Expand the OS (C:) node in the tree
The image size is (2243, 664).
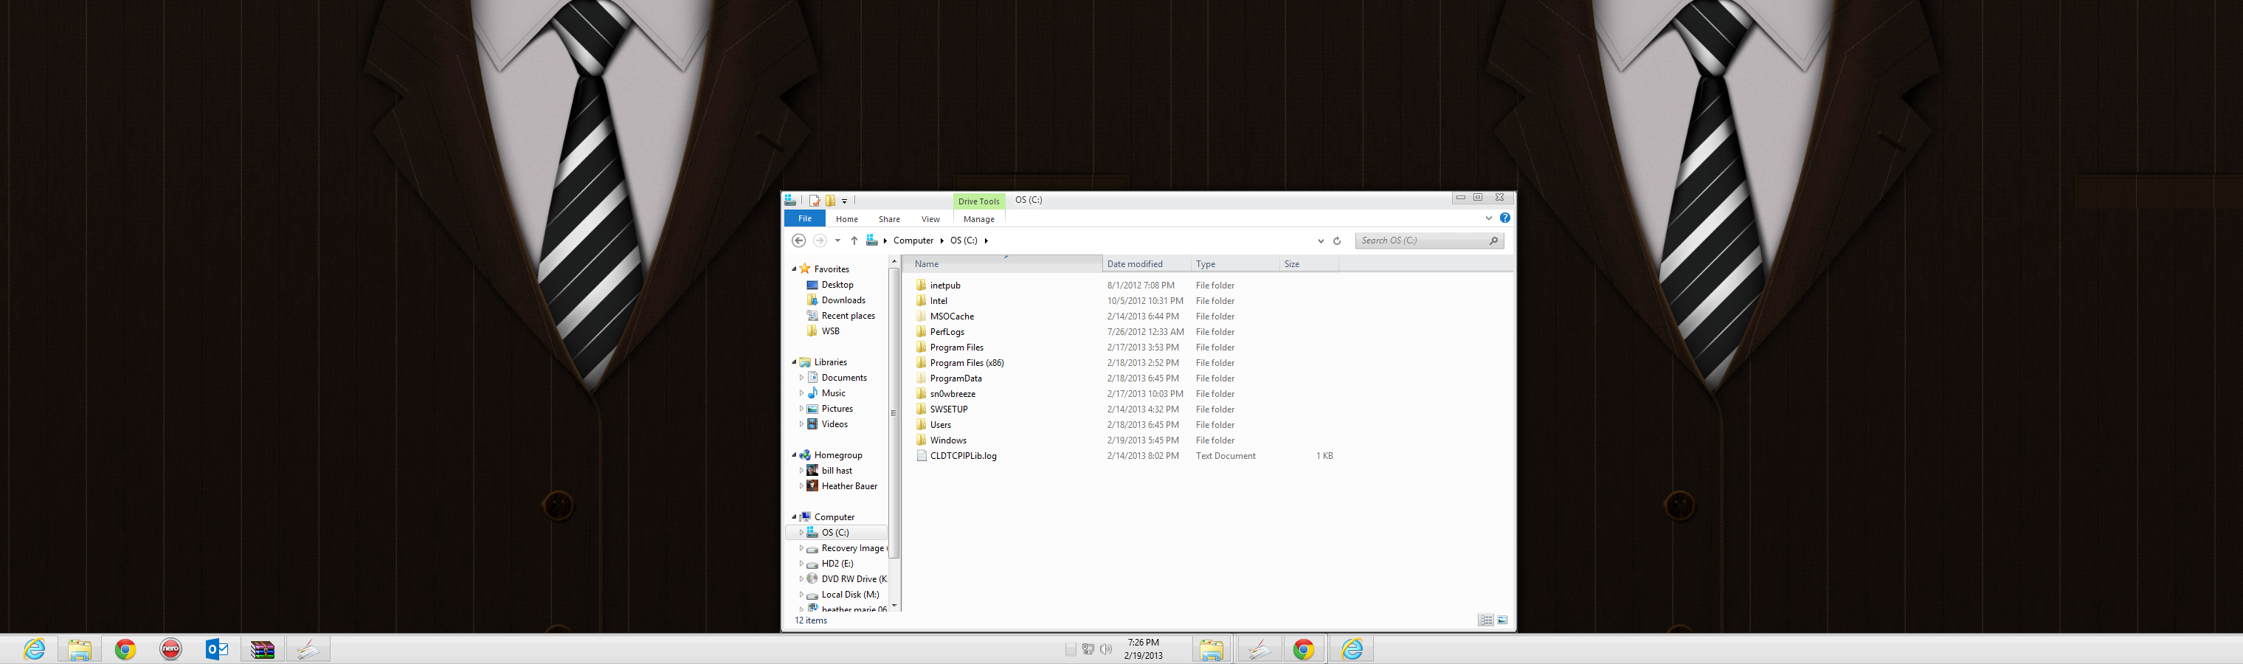click(x=801, y=533)
